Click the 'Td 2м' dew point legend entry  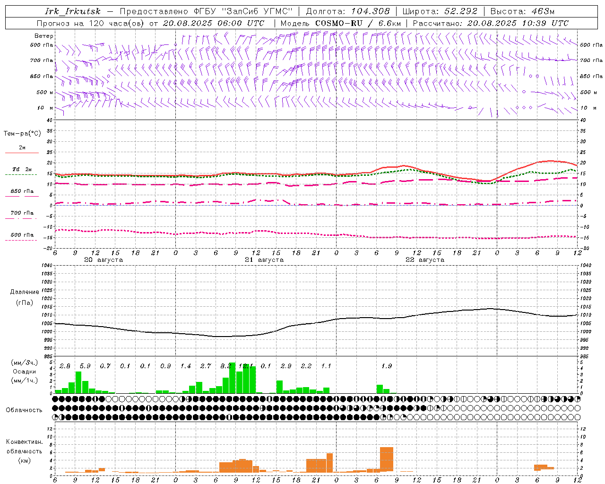[x=22, y=169]
